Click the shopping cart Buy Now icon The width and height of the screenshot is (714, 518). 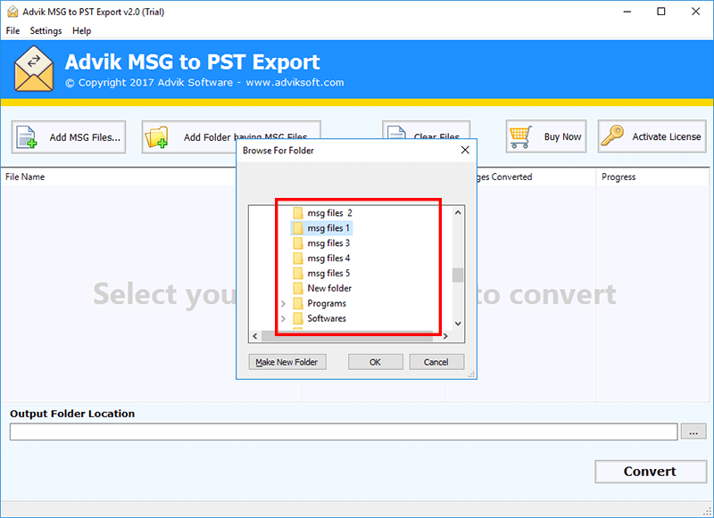click(x=521, y=137)
